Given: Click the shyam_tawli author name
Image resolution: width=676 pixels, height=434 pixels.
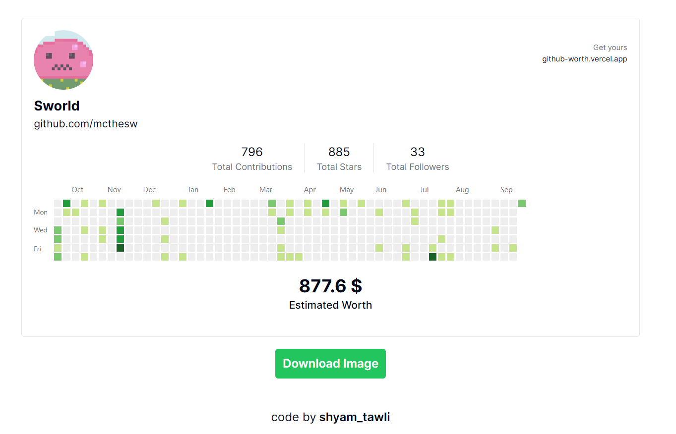Looking at the screenshot, I should tap(355, 417).
